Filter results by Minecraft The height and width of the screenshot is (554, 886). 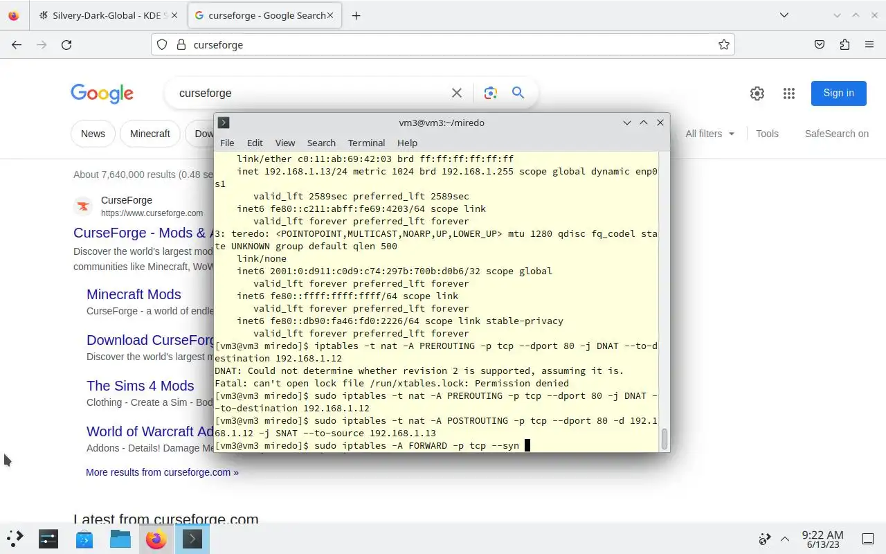pos(150,134)
